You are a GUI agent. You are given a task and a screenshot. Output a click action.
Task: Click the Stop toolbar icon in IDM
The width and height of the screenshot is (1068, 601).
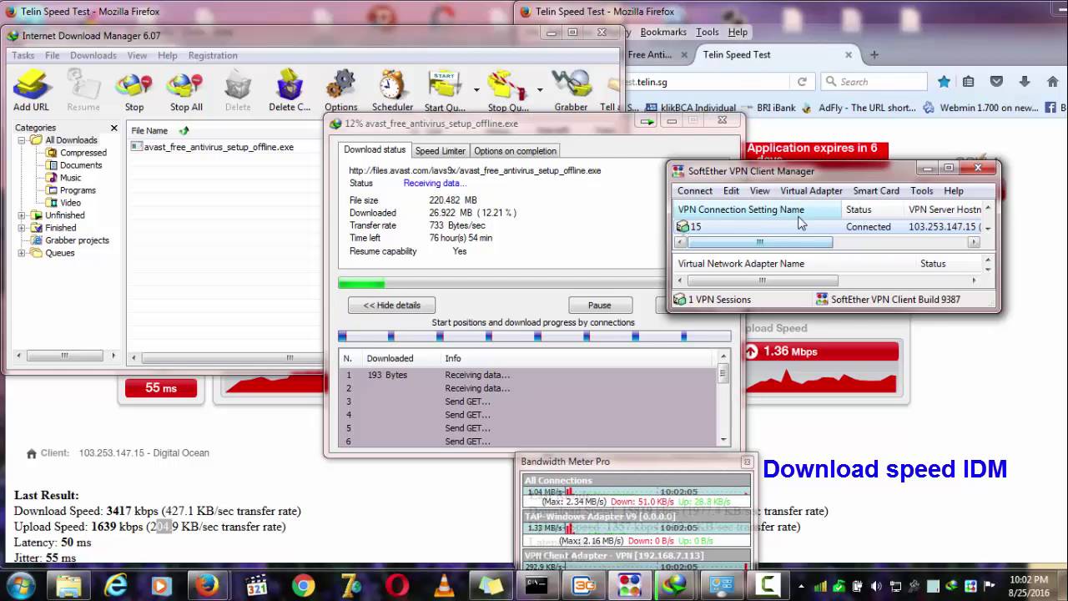(133, 90)
